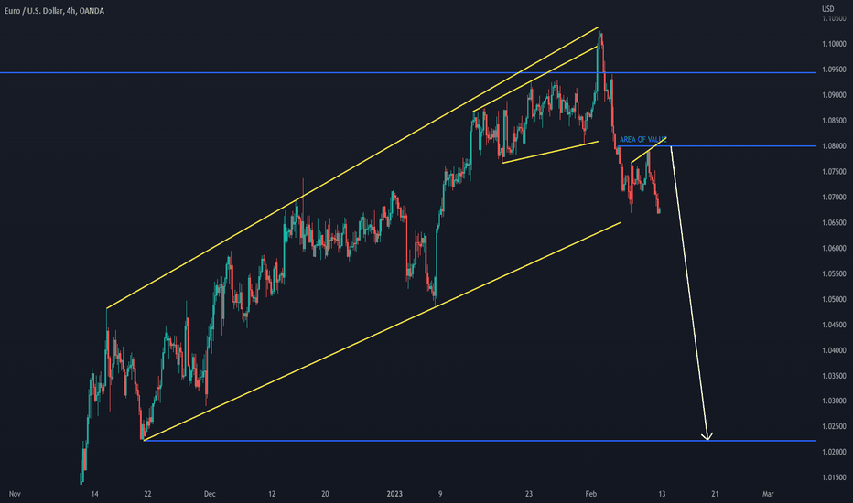Select the 9 date label on time axis

[440, 494]
